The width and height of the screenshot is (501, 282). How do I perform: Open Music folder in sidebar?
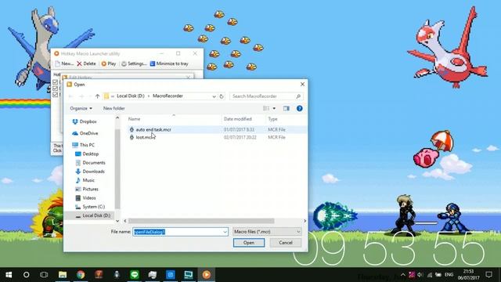[85, 180]
